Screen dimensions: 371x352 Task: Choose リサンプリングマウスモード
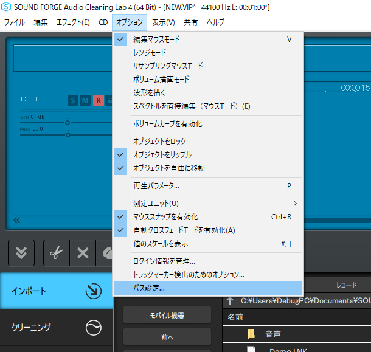pos(208,66)
